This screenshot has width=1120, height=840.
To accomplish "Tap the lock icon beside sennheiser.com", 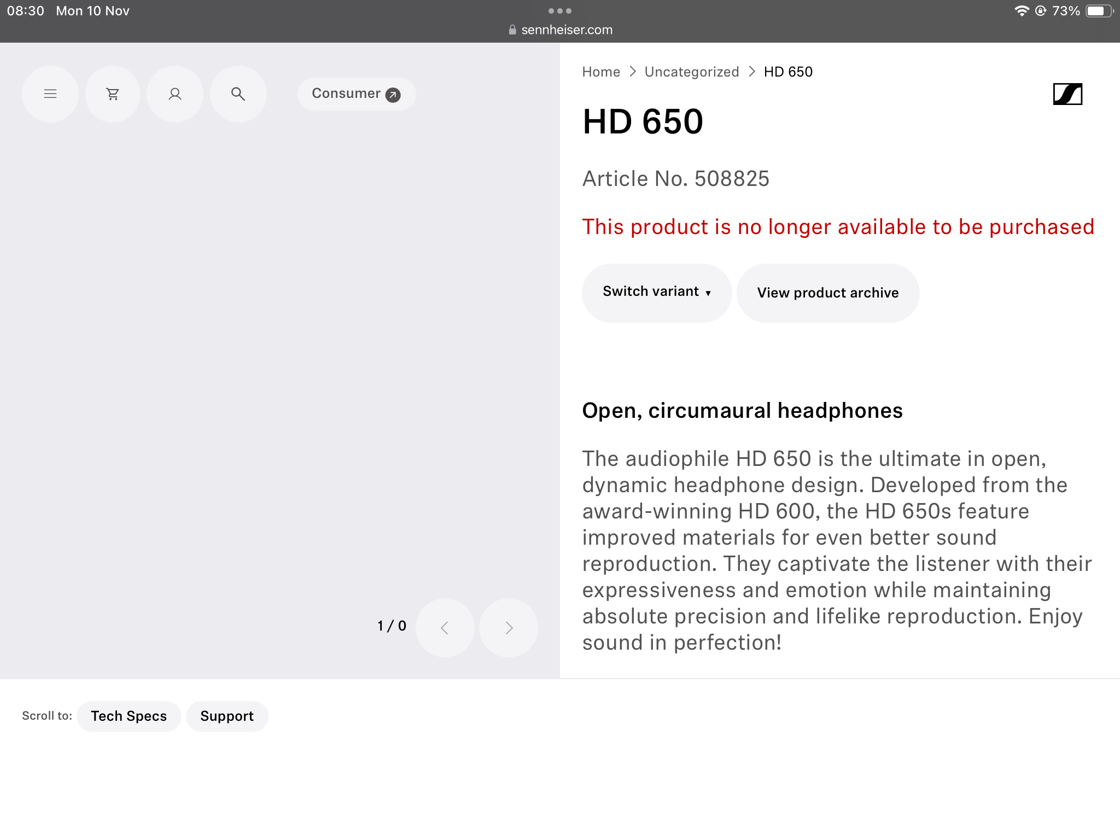I will 512,30.
